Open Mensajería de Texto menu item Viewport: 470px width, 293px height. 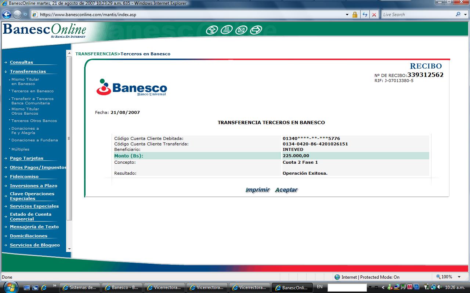pos(34,227)
